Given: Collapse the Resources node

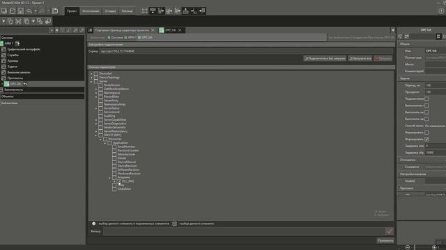Looking at the screenshot, I should 100,139.
